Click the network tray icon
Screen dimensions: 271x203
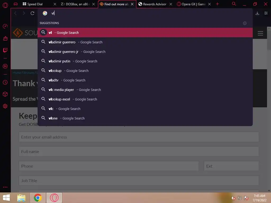[240, 198]
